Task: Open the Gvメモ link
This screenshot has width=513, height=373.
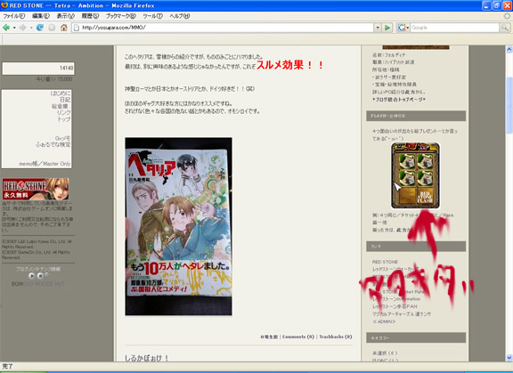Action: pyautogui.click(x=62, y=138)
